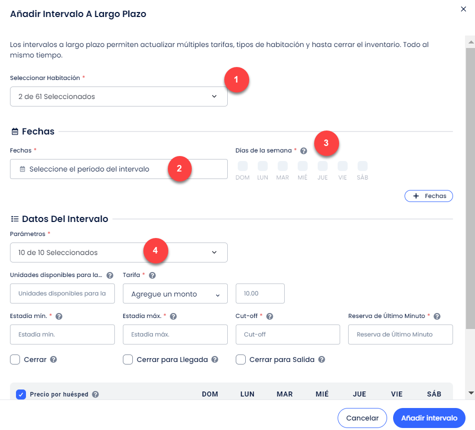Viewport: 475px width, 430px height.
Task: Click help icon next to Cut-off label
Action: pyautogui.click(x=270, y=316)
